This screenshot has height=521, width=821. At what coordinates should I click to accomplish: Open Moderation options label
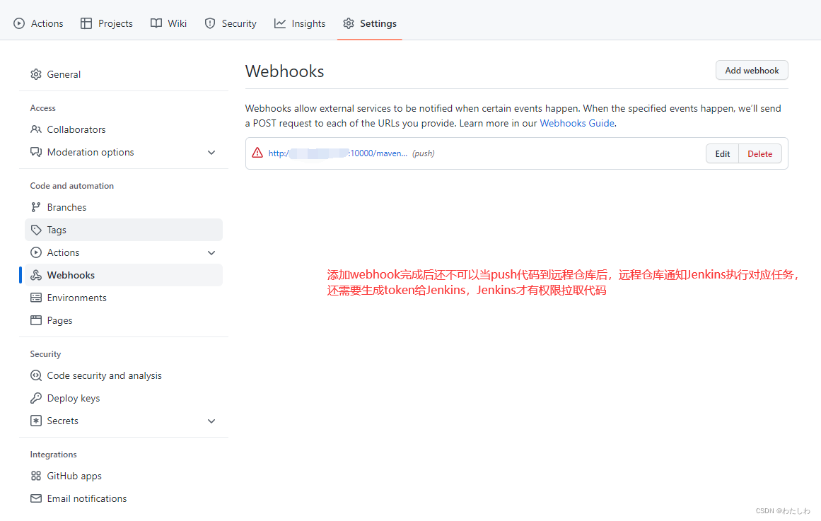(x=91, y=153)
